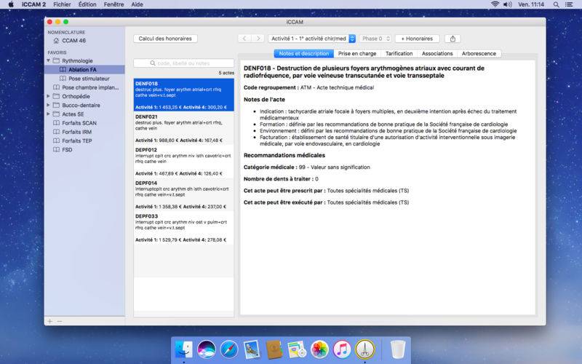The width and height of the screenshot is (582, 364).
Task: Switch to Prise en charge tab
Action: point(357,53)
